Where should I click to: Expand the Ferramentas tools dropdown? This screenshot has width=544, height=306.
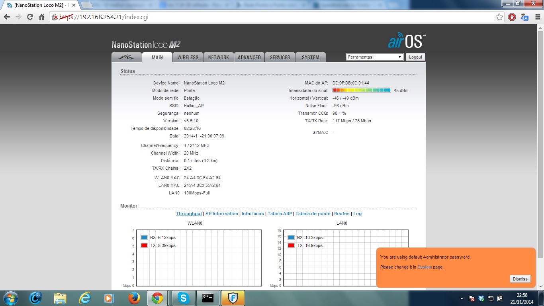click(375, 57)
